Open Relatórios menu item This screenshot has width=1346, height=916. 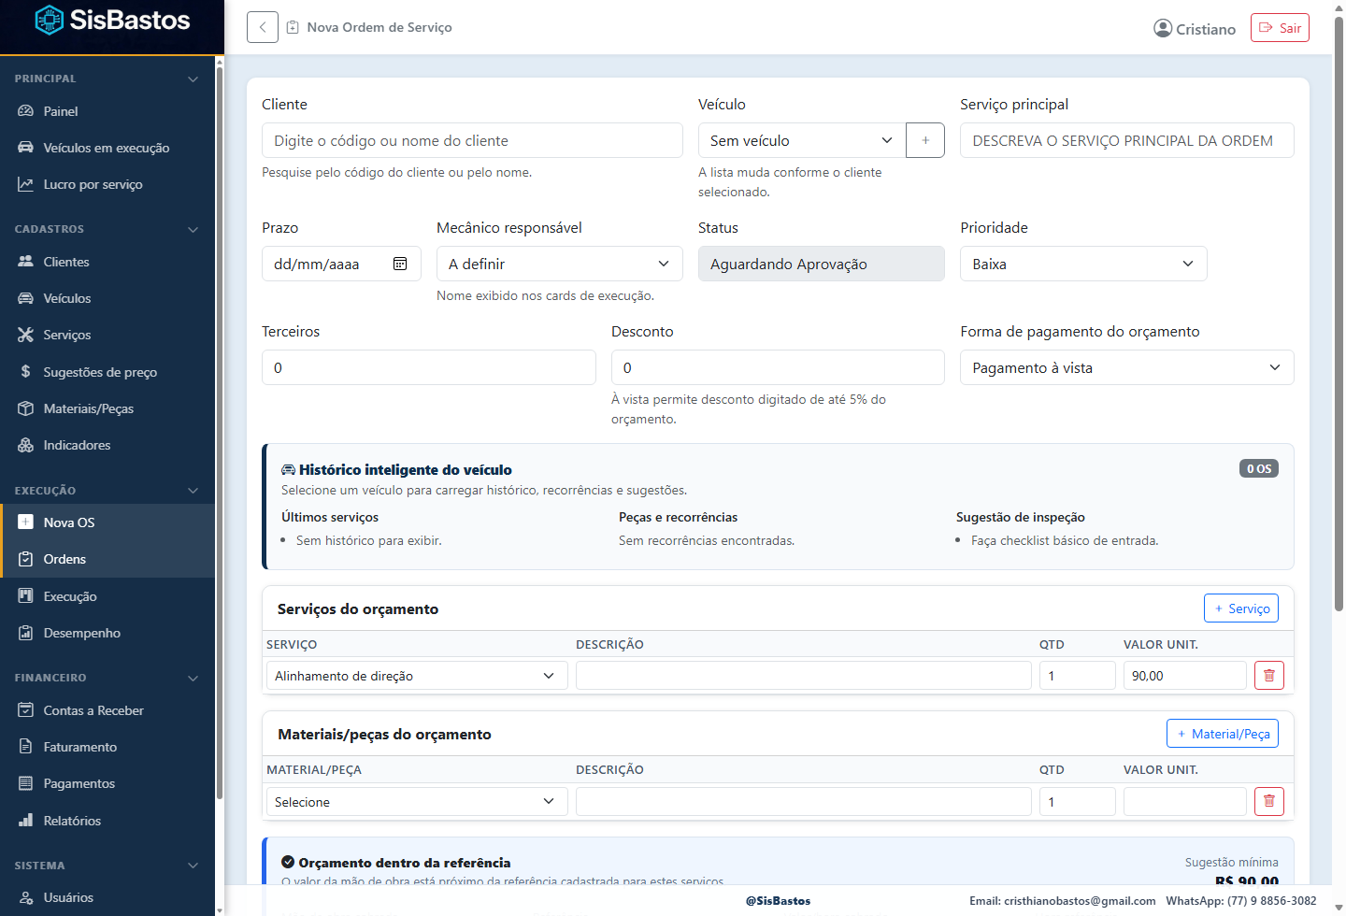pos(107,821)
